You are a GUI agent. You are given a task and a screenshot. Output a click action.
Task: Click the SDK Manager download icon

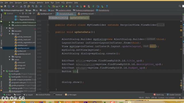point(102,6)
